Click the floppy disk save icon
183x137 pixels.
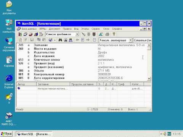32,40
